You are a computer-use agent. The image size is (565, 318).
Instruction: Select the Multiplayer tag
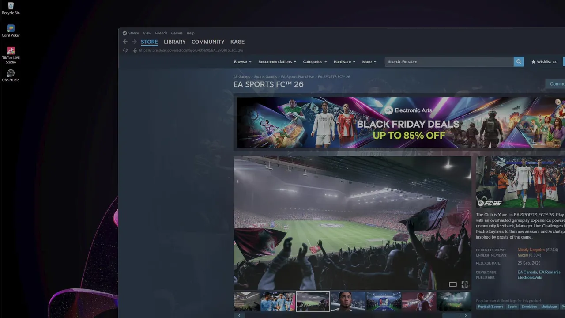click(549, 307)
